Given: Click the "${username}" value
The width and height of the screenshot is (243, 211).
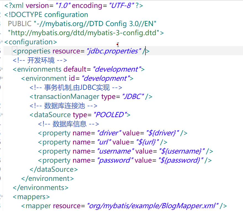Looking at the screenshot, I should [x=182, y=151].
